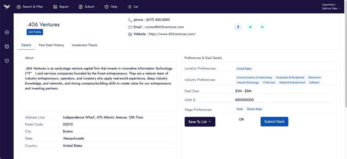The width and height of the screenshot is (347, 159).
Task: Click the state value Massachusetts
Action: click(74, 139)
